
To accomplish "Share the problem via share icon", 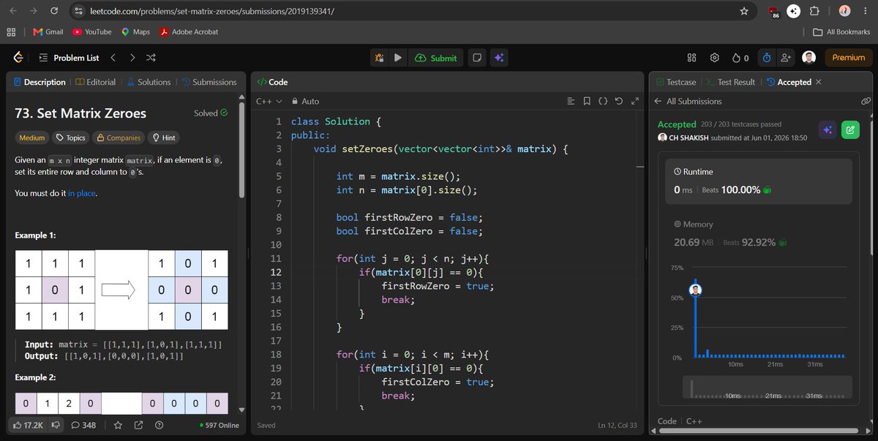I will point(139,425).
